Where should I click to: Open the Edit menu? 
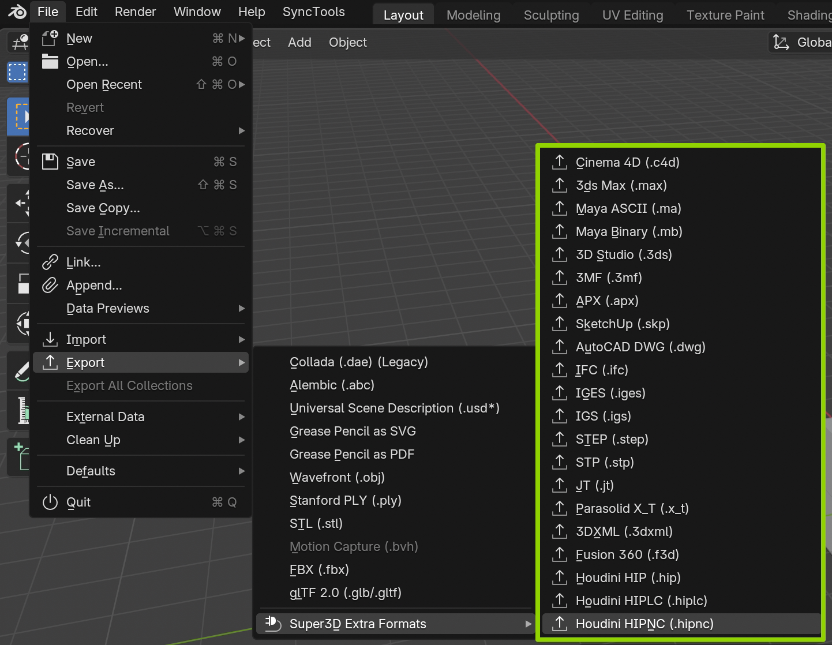87,12
